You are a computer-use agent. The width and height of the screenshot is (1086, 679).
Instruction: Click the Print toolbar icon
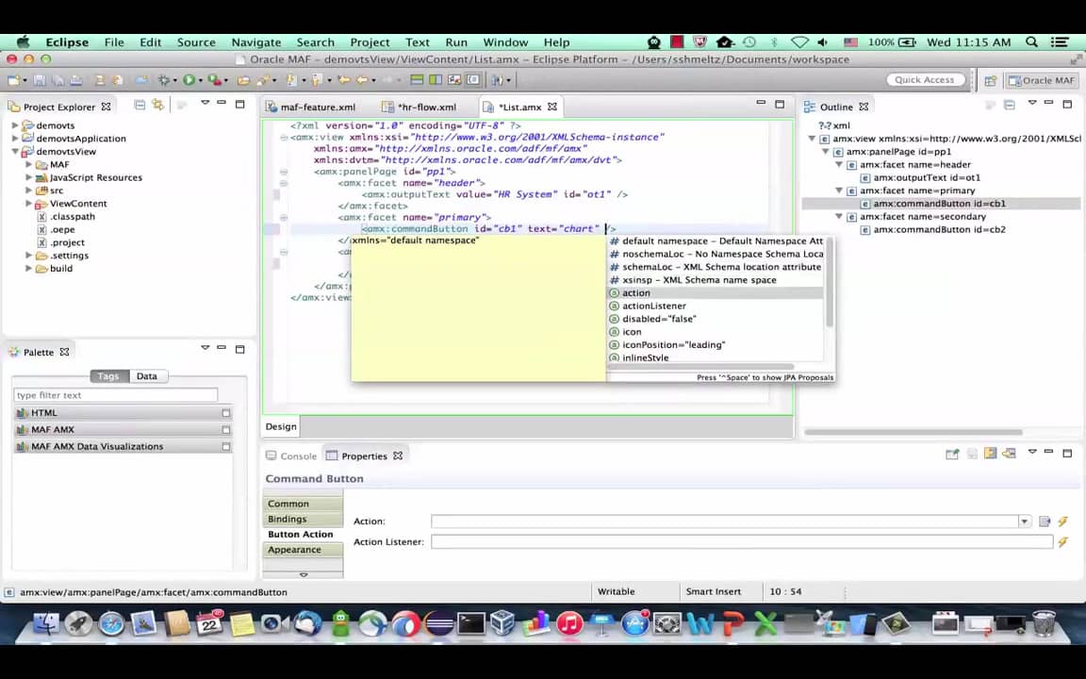[76, 80]
